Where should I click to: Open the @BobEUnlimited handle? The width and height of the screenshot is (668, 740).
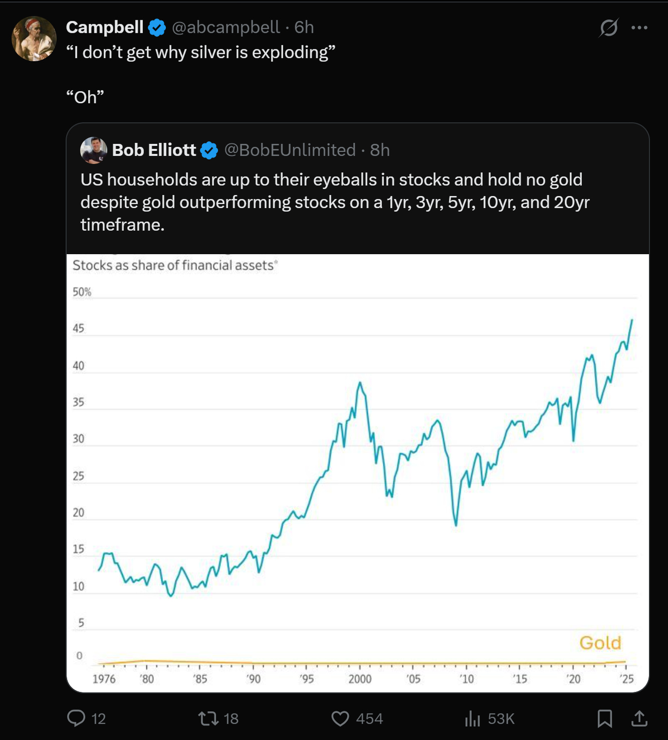tap(290, 150)
